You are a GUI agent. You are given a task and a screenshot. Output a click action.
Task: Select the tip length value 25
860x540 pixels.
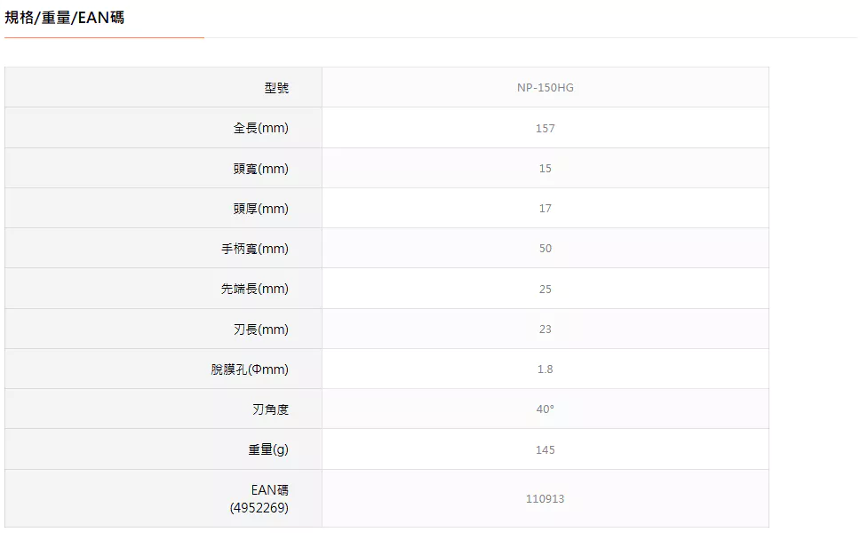click(545, 289)
